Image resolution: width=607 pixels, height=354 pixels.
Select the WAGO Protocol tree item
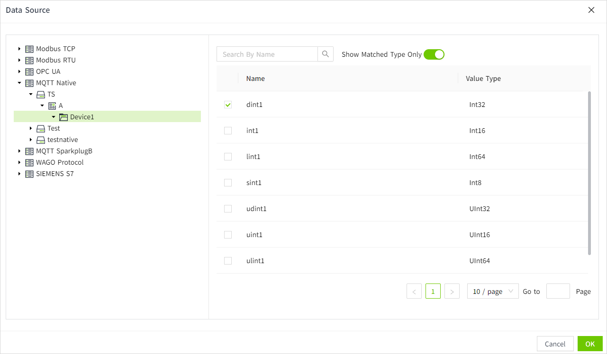60,162
